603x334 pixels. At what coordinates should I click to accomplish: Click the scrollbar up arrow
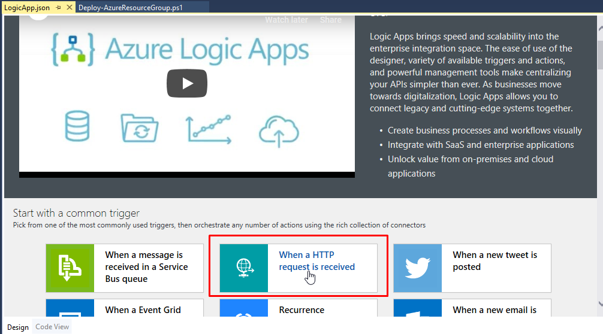(601, 28)
